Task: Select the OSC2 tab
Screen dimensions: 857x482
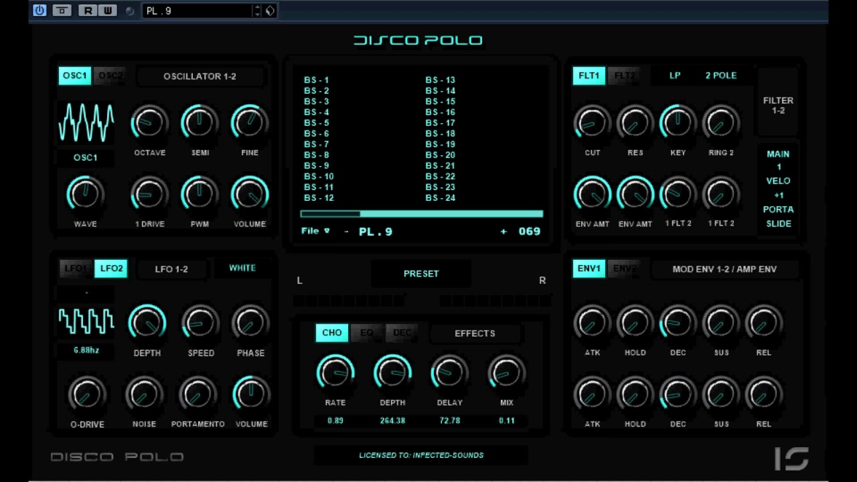Action: [x=110, y=76]
